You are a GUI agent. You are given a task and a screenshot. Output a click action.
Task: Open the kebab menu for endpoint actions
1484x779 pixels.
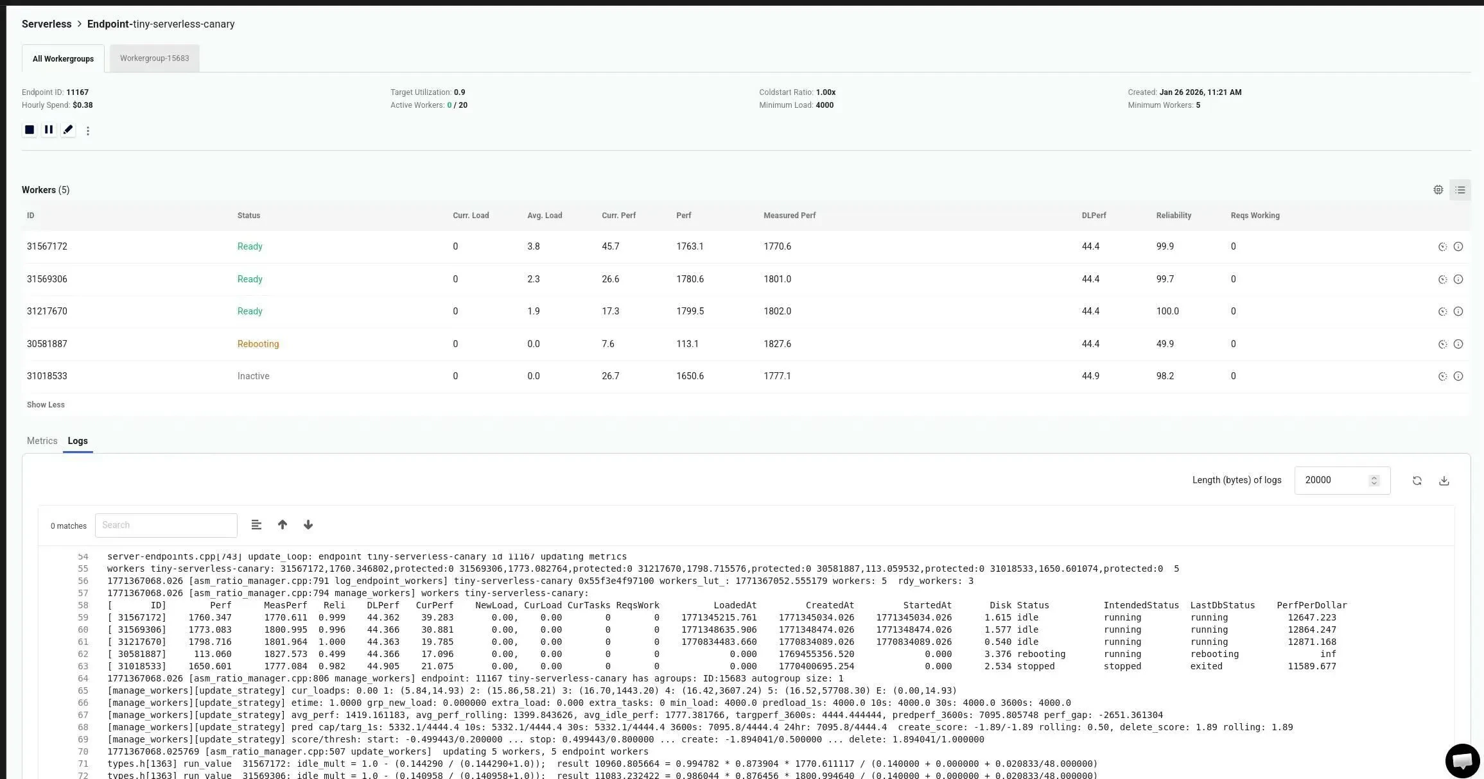click(x=88, y=130)
